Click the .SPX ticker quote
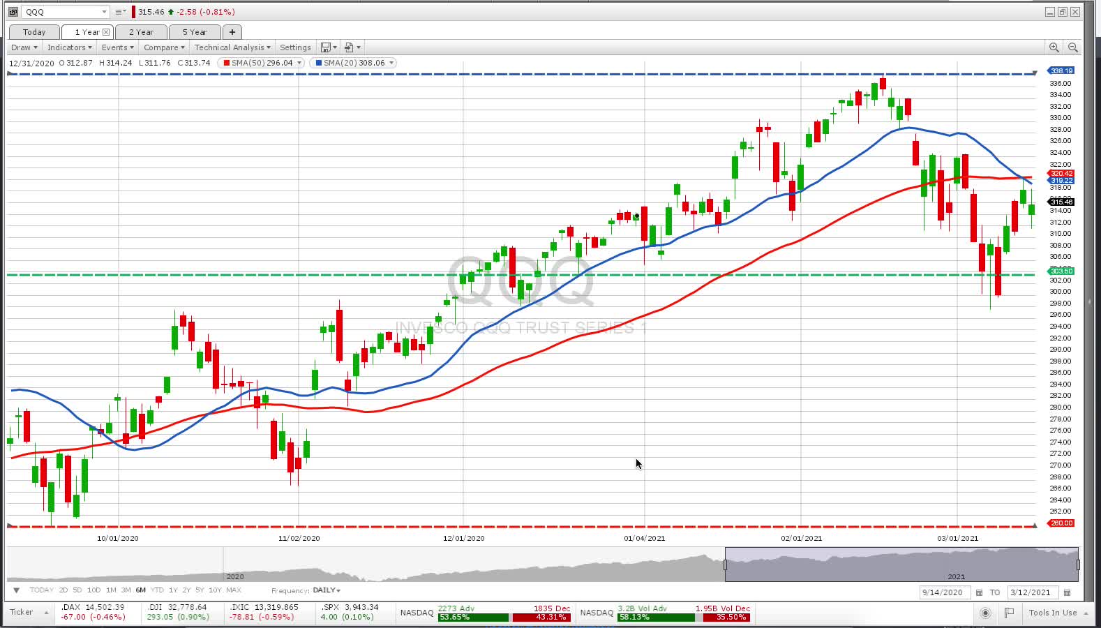1101x628 pixels. point(350,612)
